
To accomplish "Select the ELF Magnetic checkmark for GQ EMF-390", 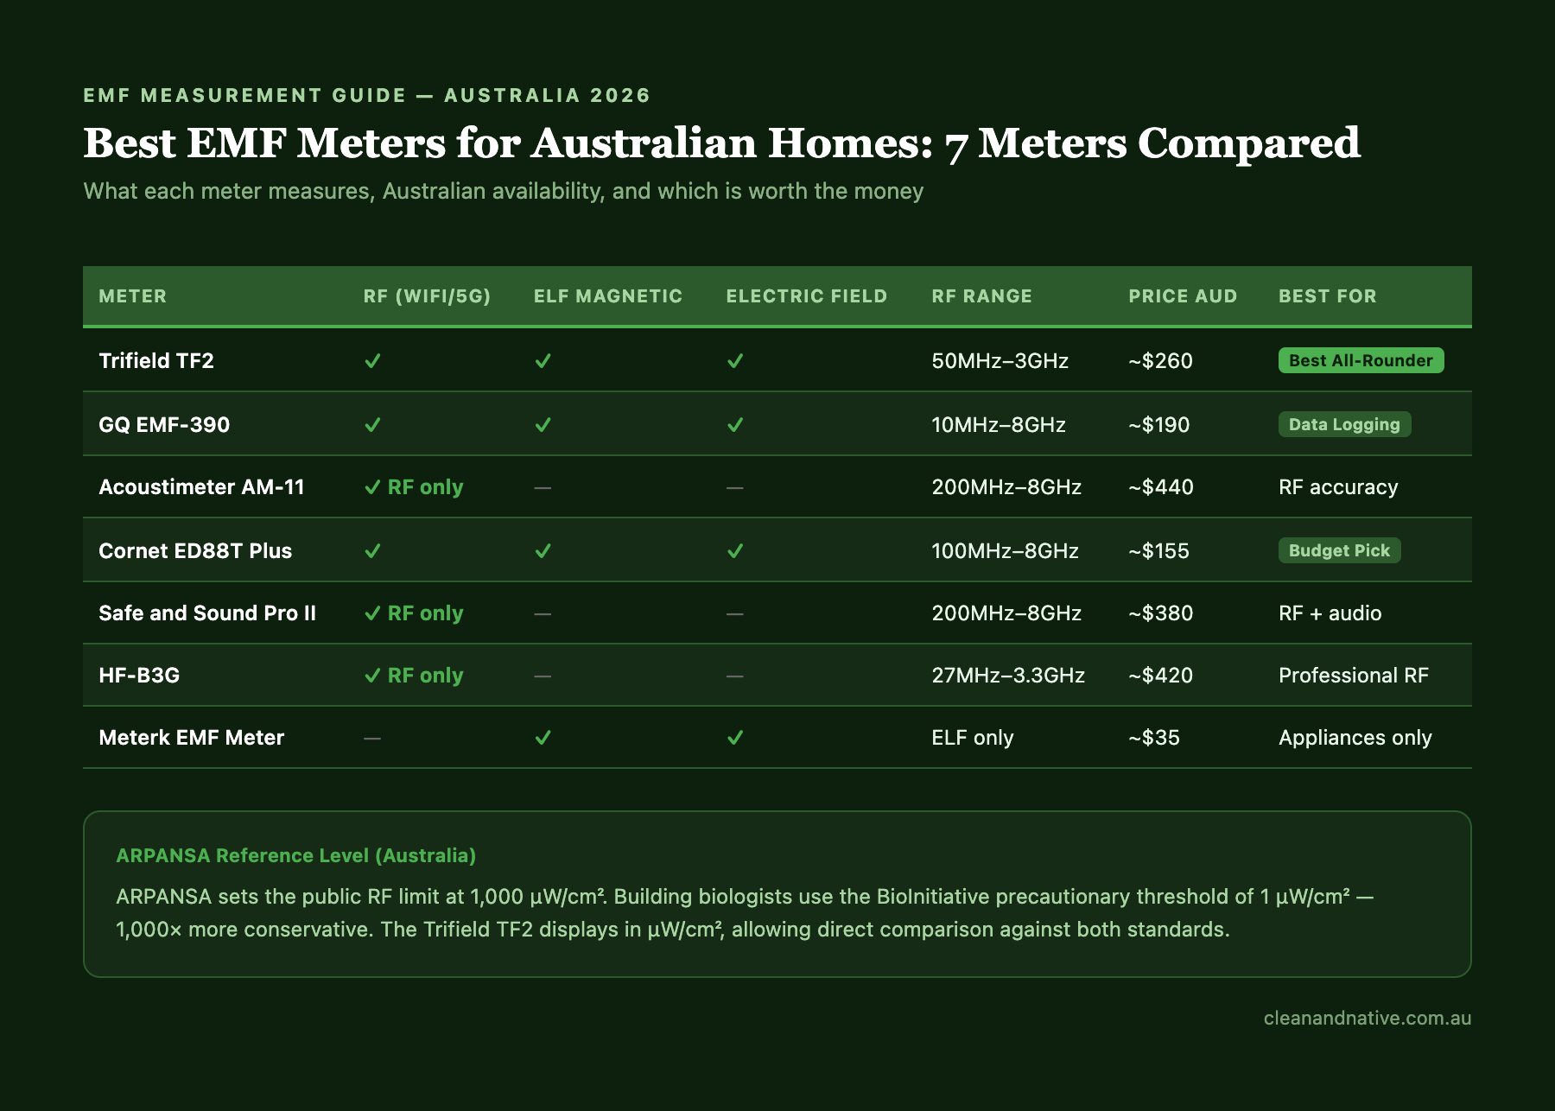I will pyautogui.click(x=543, y=424).
